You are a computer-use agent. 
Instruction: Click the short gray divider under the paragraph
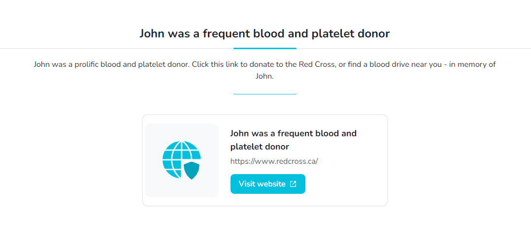point(265,93)
